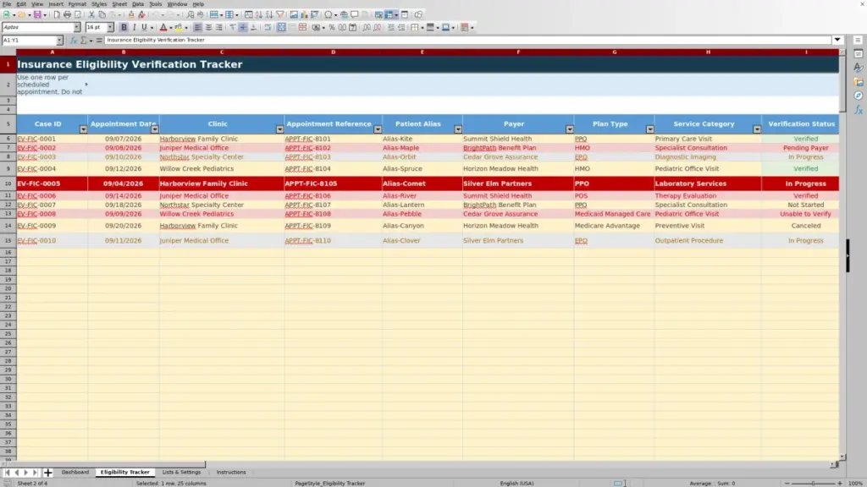Viewport: 867px width, 487px height.
Task: Click the AutoFilter funnel icon
Action: [280, 15]
